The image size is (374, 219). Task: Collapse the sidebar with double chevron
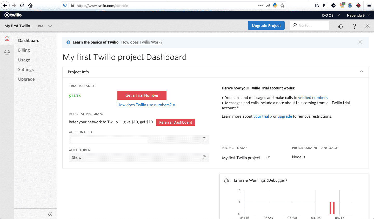[x=50, y=214]
